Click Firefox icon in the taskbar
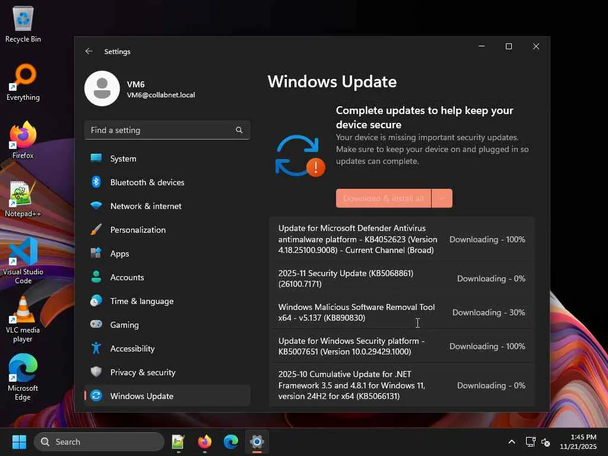This screenshot has height=456, width=608. (204, 442)
